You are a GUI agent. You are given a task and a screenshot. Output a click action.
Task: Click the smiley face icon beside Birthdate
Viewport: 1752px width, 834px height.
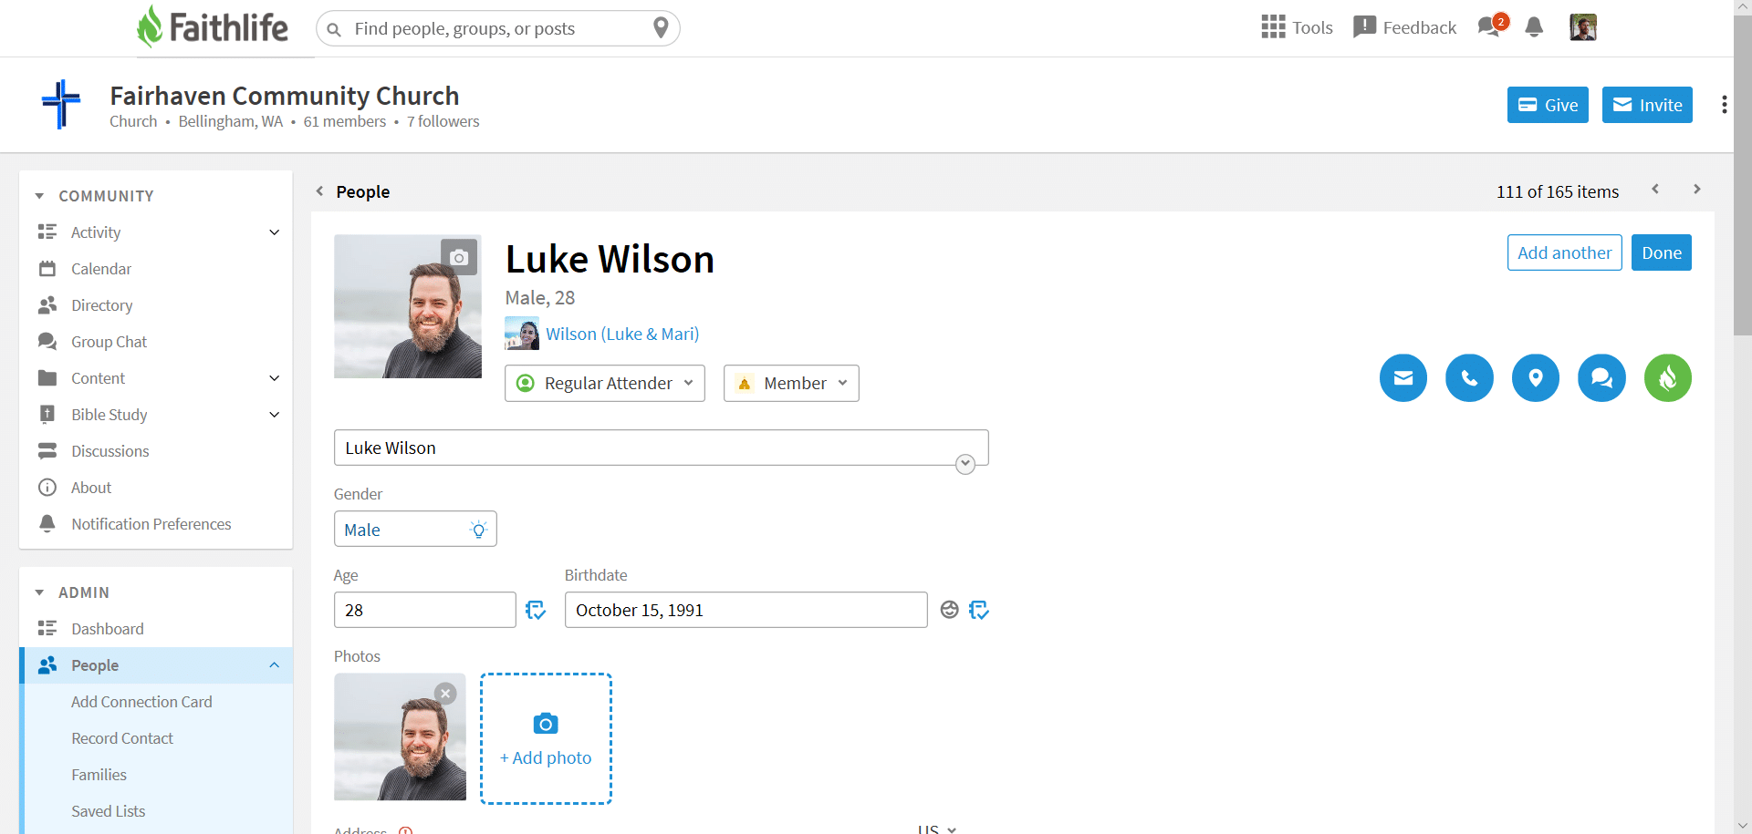click(949, 610)
